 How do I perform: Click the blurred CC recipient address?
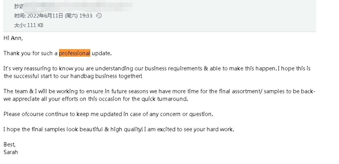78,6
